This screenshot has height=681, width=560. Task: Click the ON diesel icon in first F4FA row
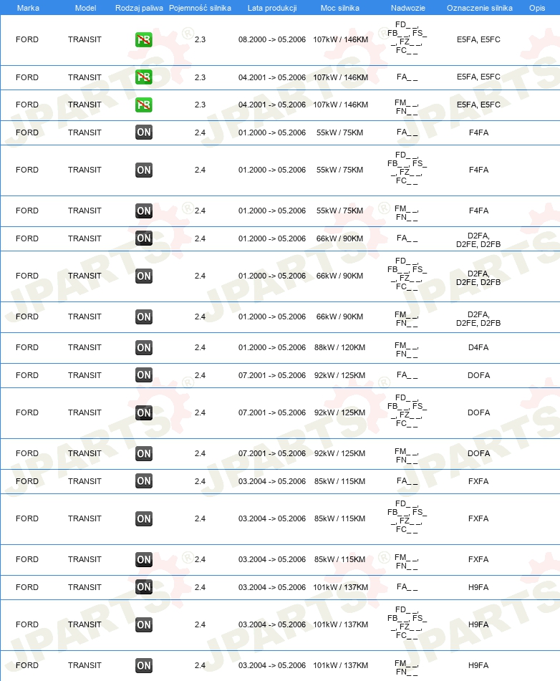tap(144, 132)
